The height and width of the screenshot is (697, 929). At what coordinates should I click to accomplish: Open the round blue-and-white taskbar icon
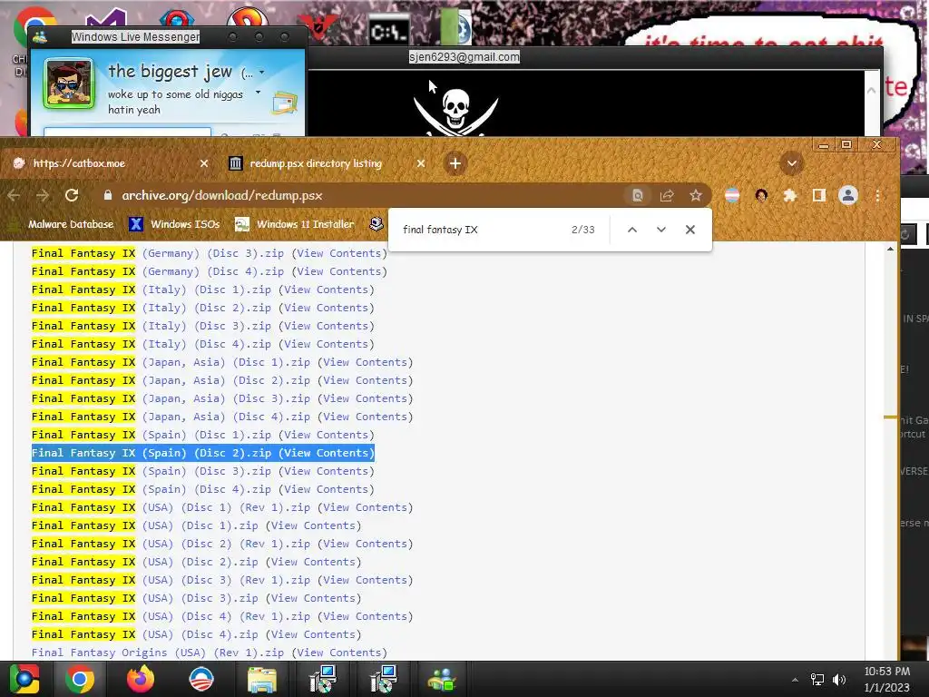coord(201,679)
